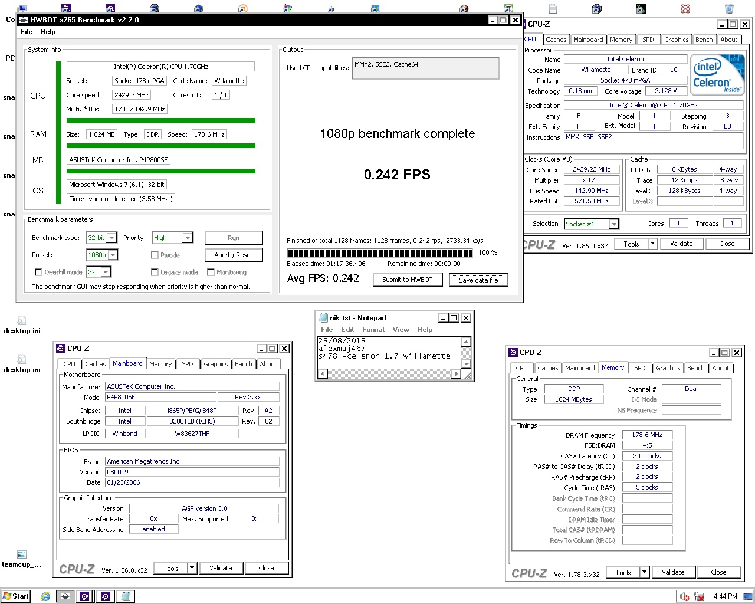Open Notepad View menu
Viewport: 755px width, 604px height.
click(x=401, y=330)
